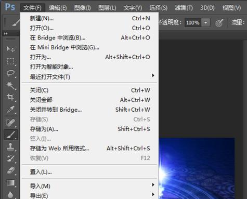Click the blue canvas image
The image size is (247, 199).
point(197,168)
